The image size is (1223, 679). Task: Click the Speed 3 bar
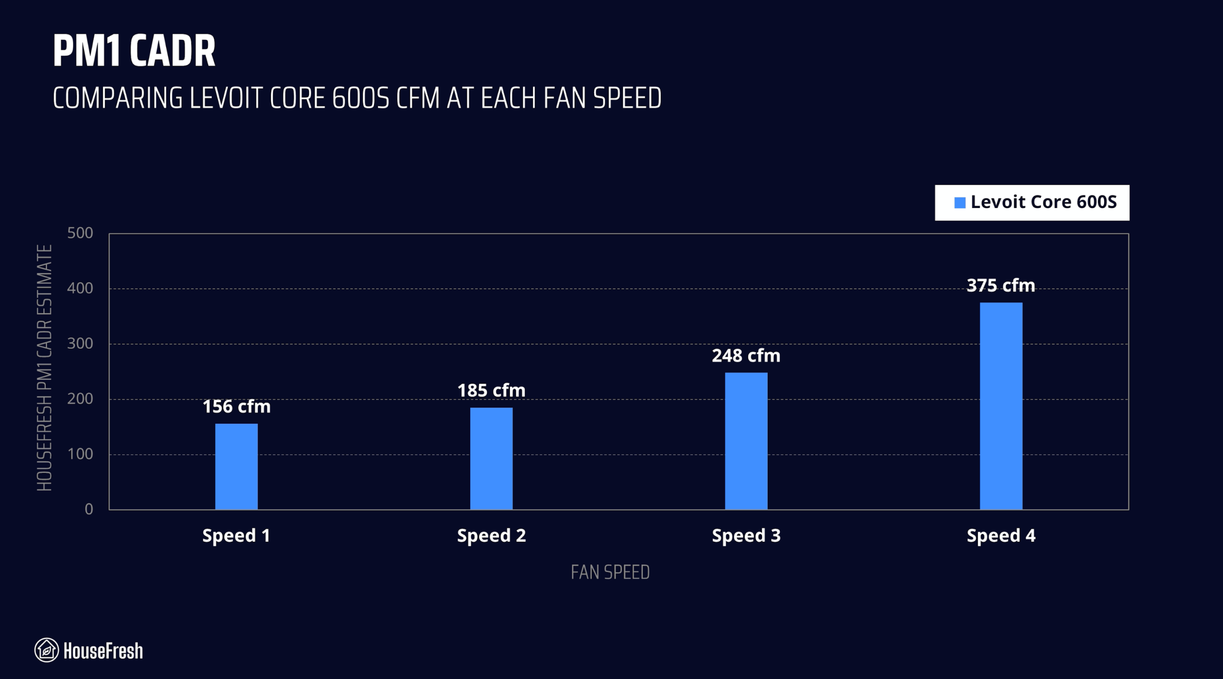pos(746,441)
